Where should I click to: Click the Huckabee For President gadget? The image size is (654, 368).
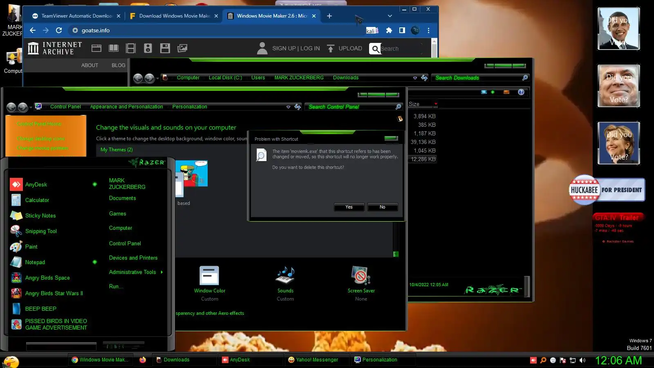coord(607,190)
